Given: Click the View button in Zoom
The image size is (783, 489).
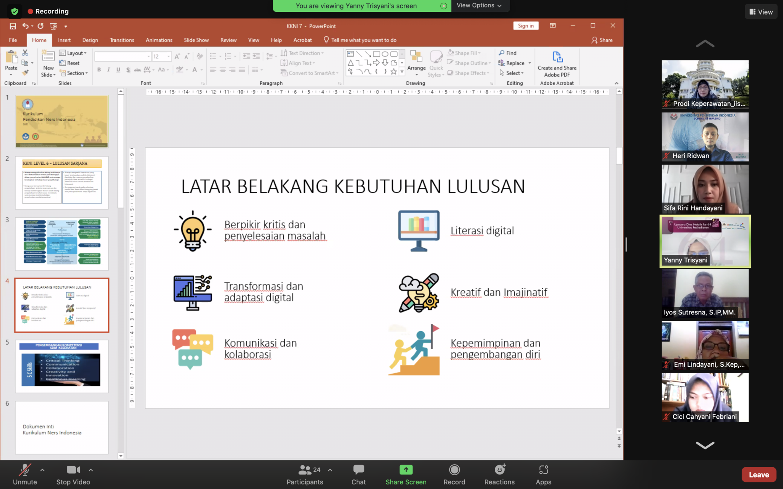Looking at the screenshot, I should (761, 12).
